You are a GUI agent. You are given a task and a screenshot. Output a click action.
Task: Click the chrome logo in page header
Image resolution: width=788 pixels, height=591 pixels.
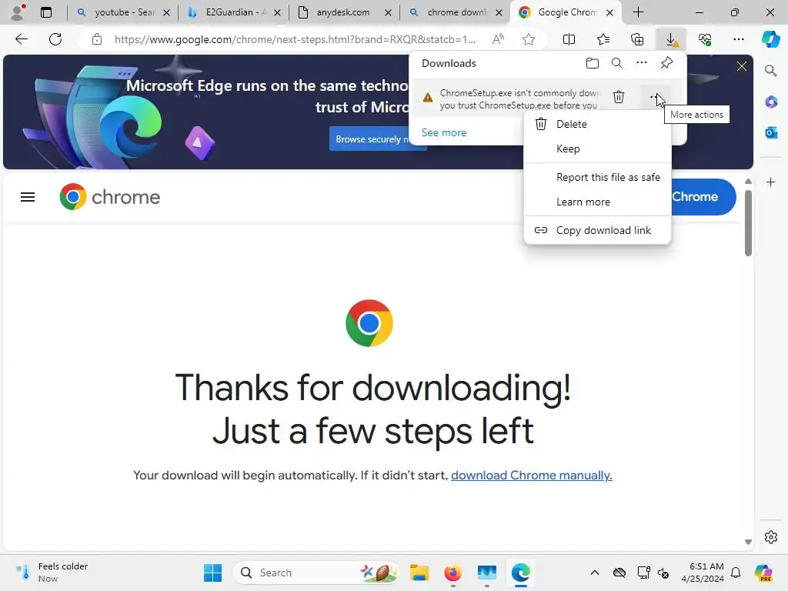109,197
